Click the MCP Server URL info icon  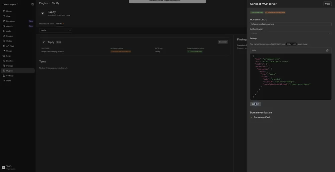tap(266, 20)
